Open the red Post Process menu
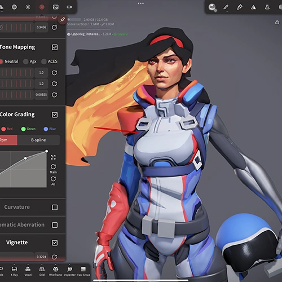Image resolution: width=282 pixels, height=282 pixels. click(x=42, y=7)
